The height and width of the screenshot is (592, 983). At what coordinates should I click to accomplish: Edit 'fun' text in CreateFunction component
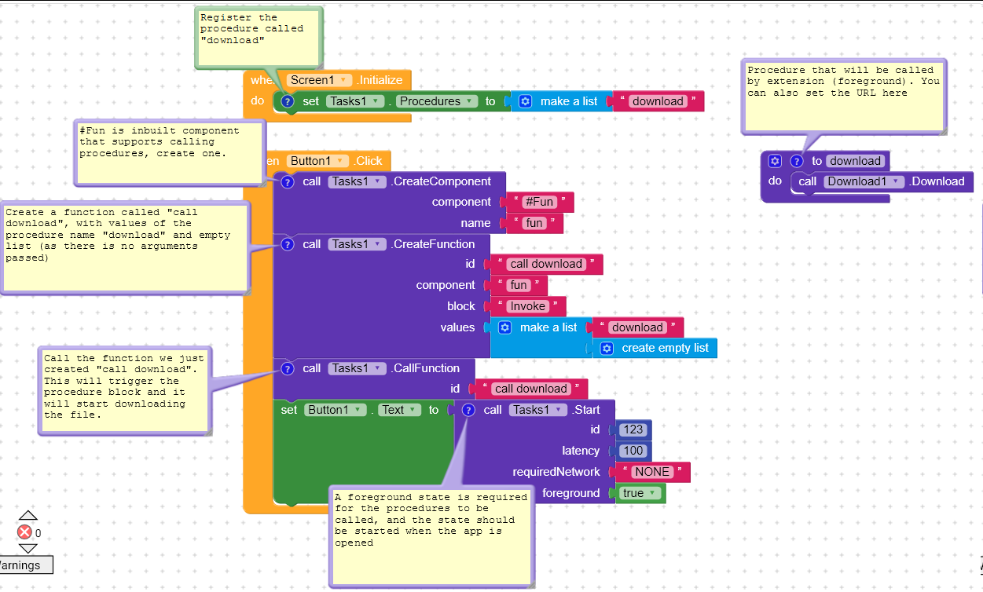pos(519,285)
